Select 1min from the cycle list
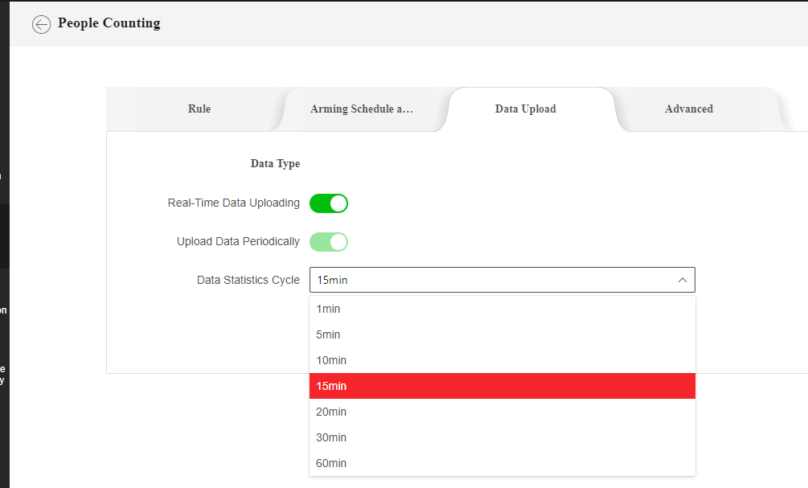The height and width of the screenshot is (488, 808). pos(328,309)
